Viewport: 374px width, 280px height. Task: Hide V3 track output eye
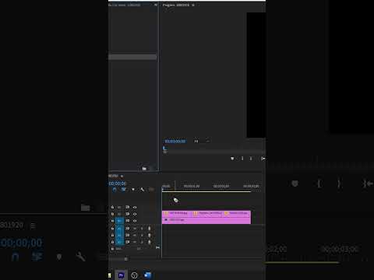coord(135,207)
